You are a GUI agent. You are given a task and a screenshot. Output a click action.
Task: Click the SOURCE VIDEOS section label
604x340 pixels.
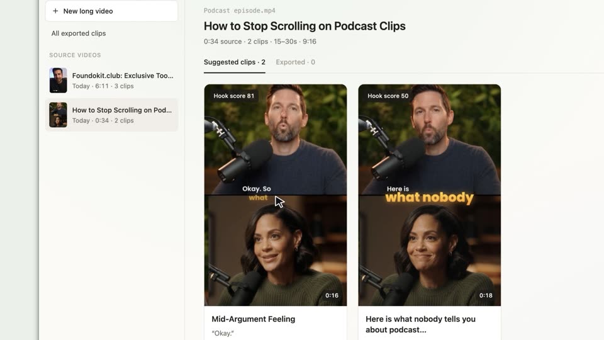pyautogui.click(x=75, y=55)
